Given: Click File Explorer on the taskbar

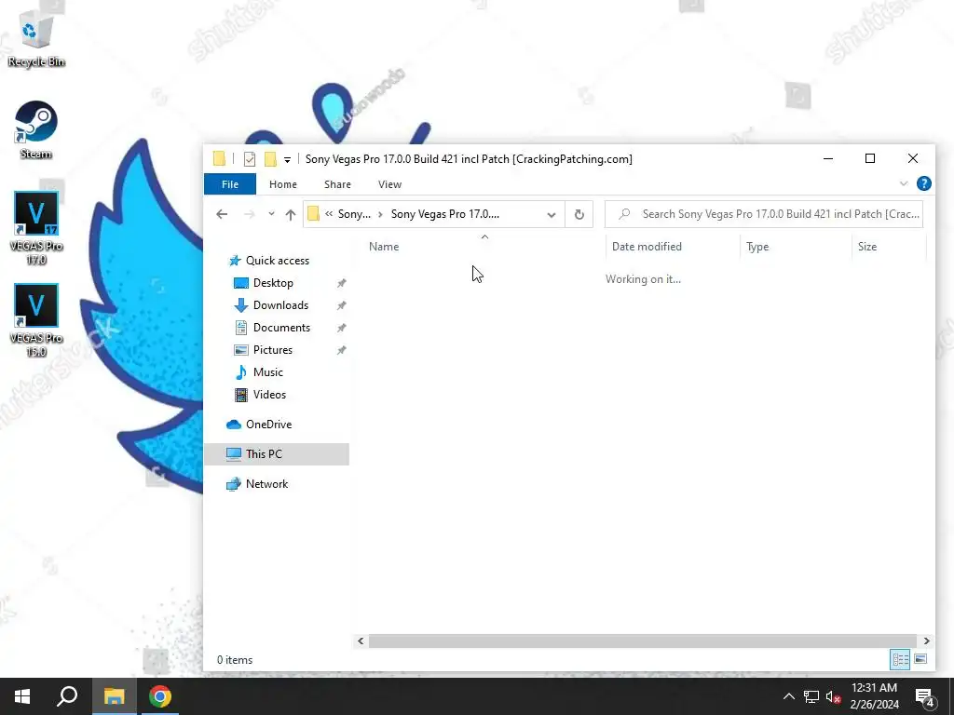Looking at the screenshot, I should point(114,696).
